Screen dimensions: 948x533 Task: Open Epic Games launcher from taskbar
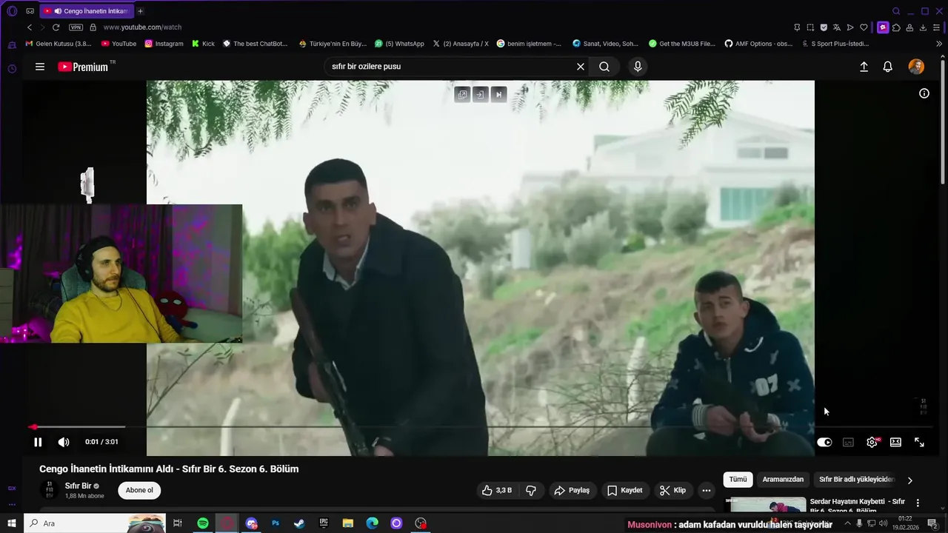tap(324, 523)
